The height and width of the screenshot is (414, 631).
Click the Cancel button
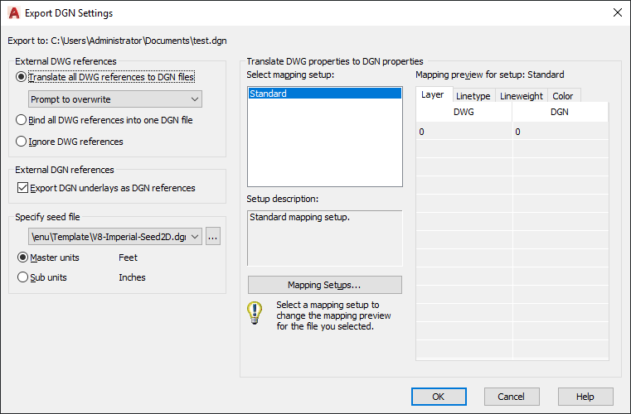click(x=512, y=397)
